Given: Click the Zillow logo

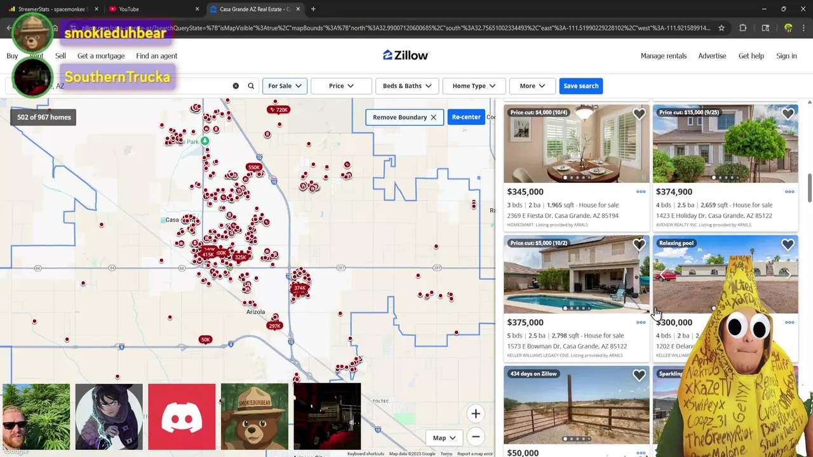Looking at the screenshot, I should pyautogui.click(x=405, y=55).
